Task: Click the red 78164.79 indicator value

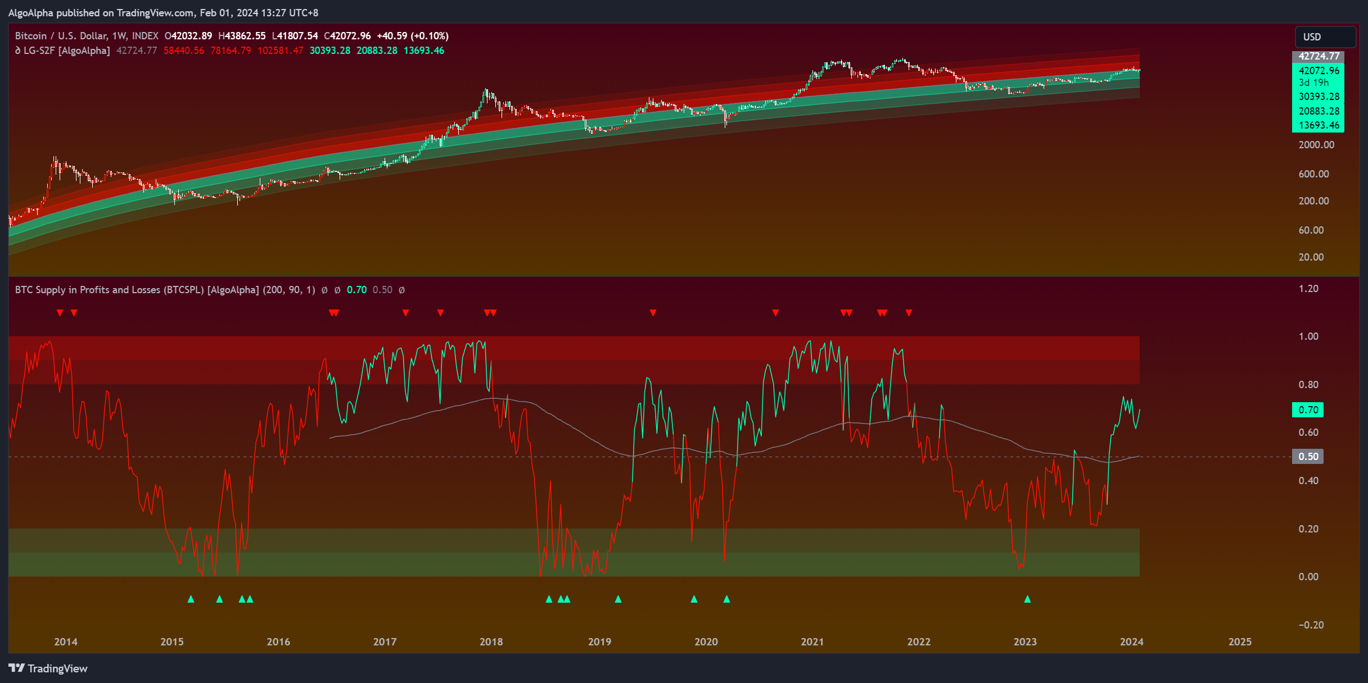Action: [x=231, y=51]
